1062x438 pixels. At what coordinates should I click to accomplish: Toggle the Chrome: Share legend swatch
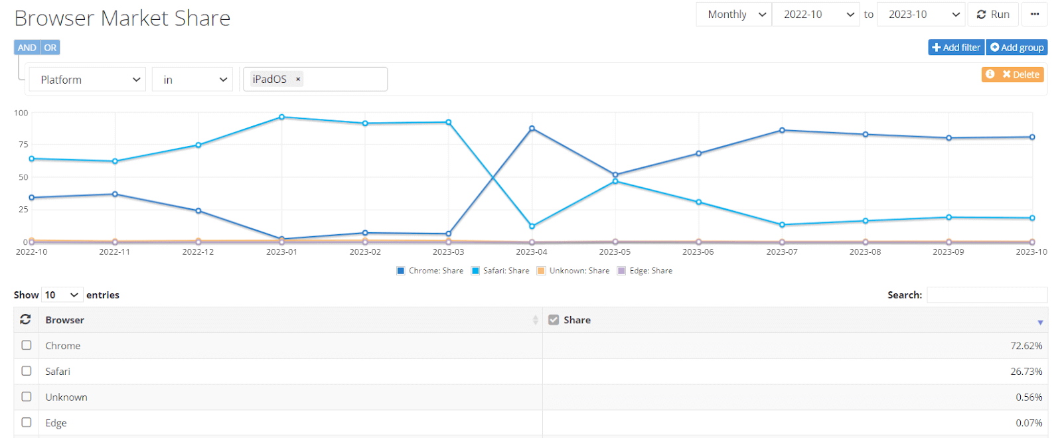400,271
